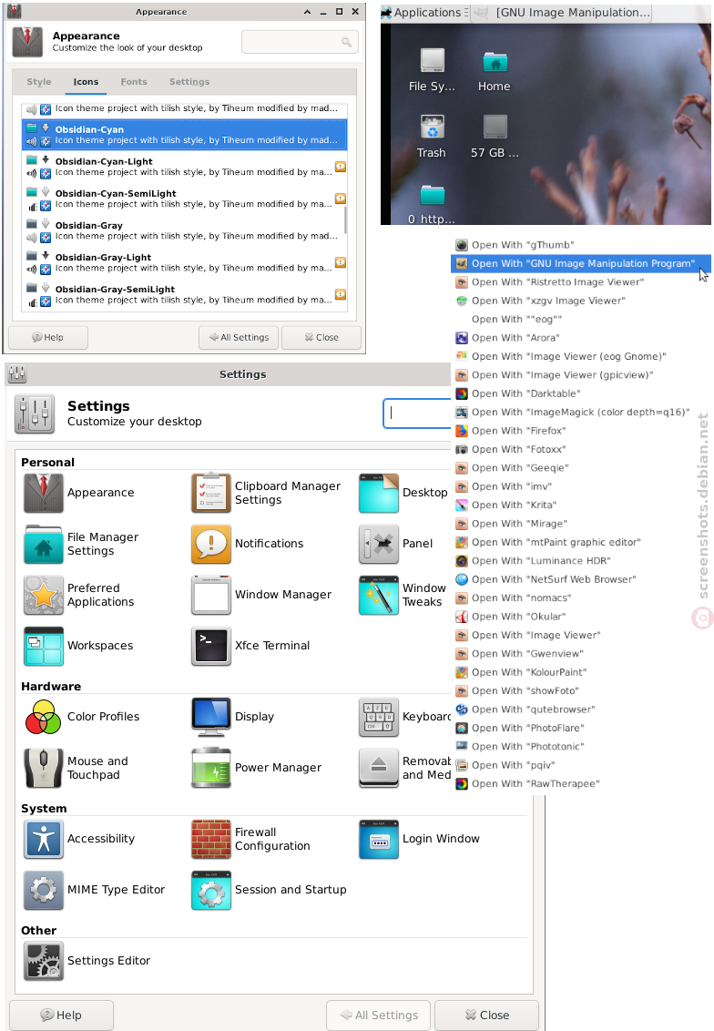This screenshot has height=1031, width=714.
Task: Open the Login Window settings icon
Action: pyautogui.click(x=379, y=839)
